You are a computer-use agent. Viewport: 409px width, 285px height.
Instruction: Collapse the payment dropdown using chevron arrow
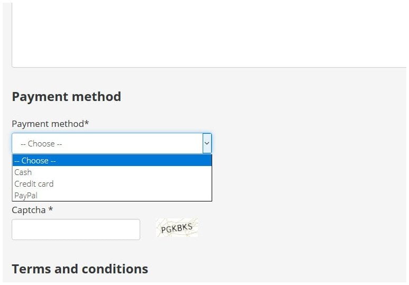[x=207, y=143]
